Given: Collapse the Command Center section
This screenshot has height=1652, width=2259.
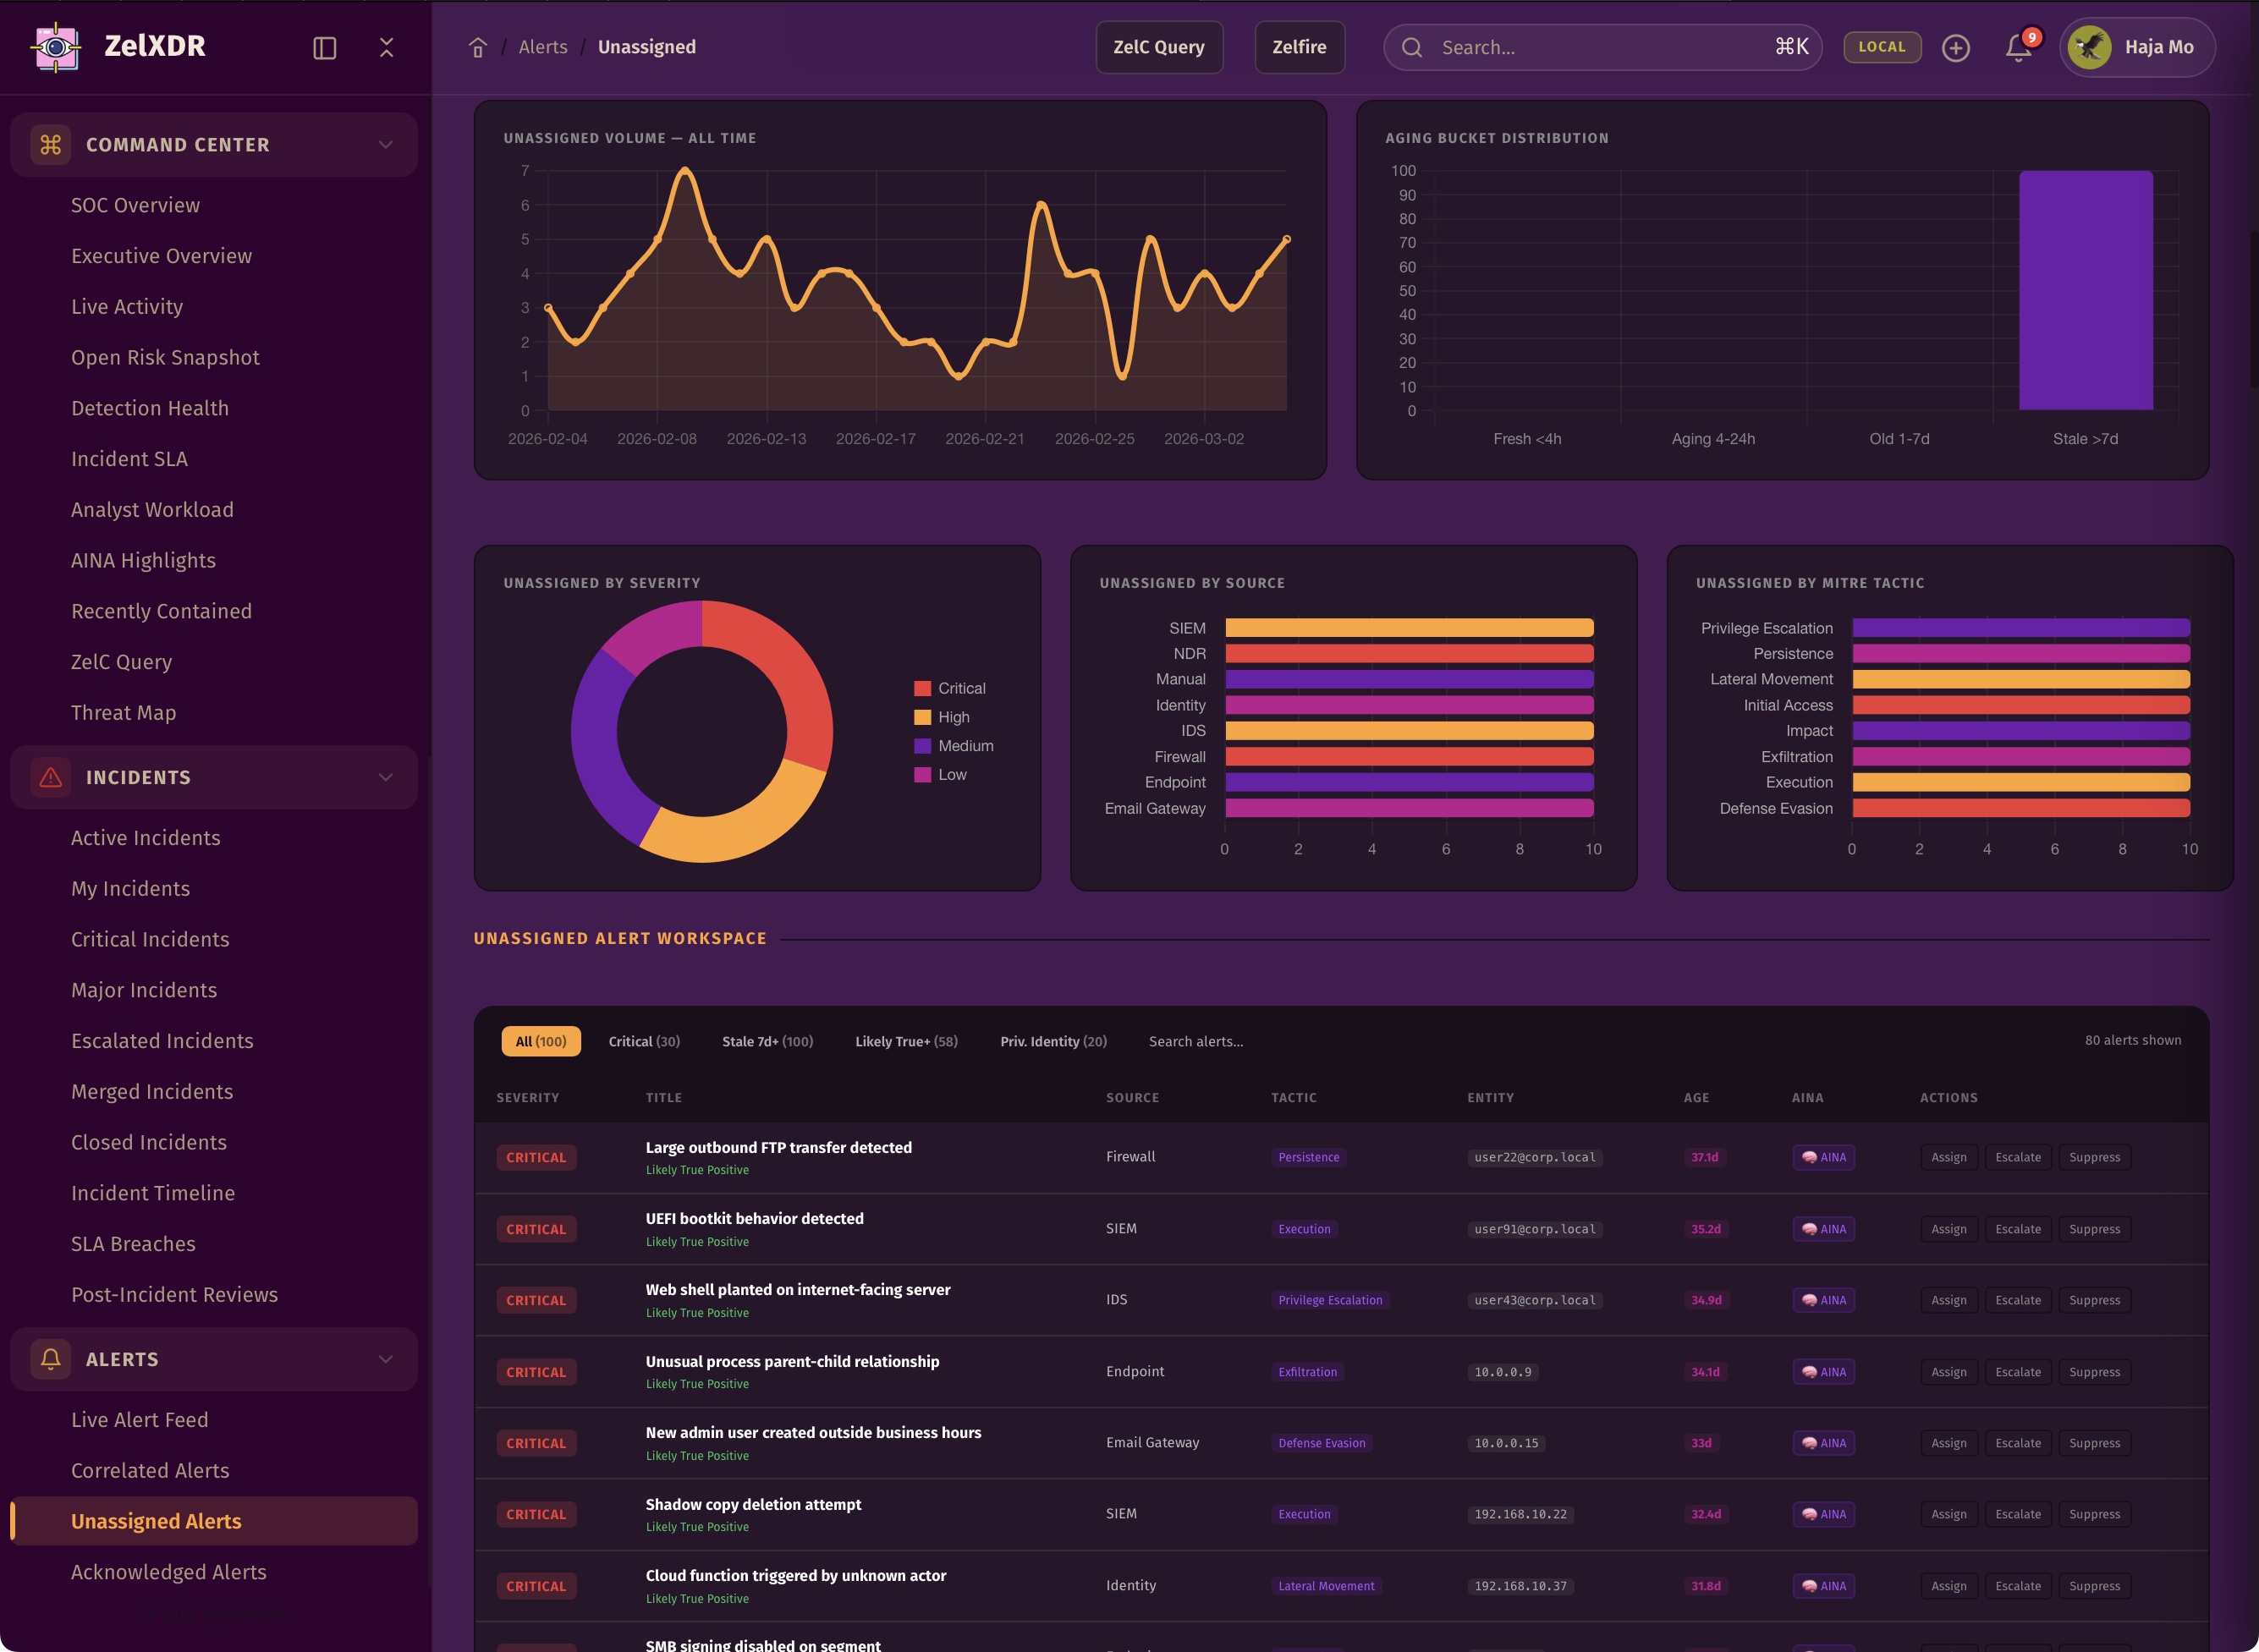Looking at the screenshot, I should pyautogui.click(x=385, y=145).
